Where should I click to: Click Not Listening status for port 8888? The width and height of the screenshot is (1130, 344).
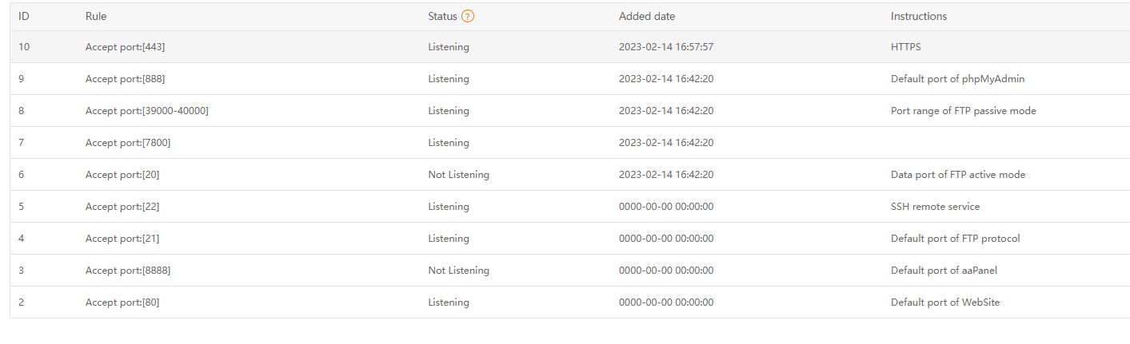tap(458, 271)
